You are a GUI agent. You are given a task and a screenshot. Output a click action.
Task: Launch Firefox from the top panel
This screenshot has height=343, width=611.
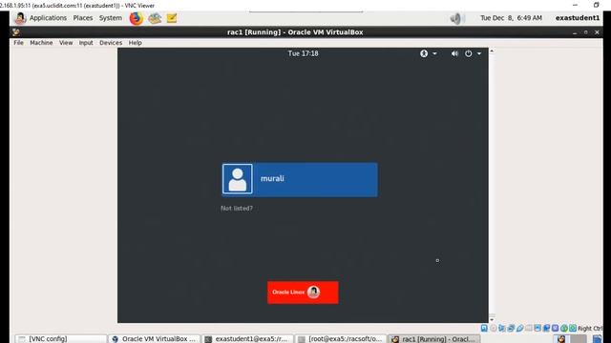click(136, 18)
